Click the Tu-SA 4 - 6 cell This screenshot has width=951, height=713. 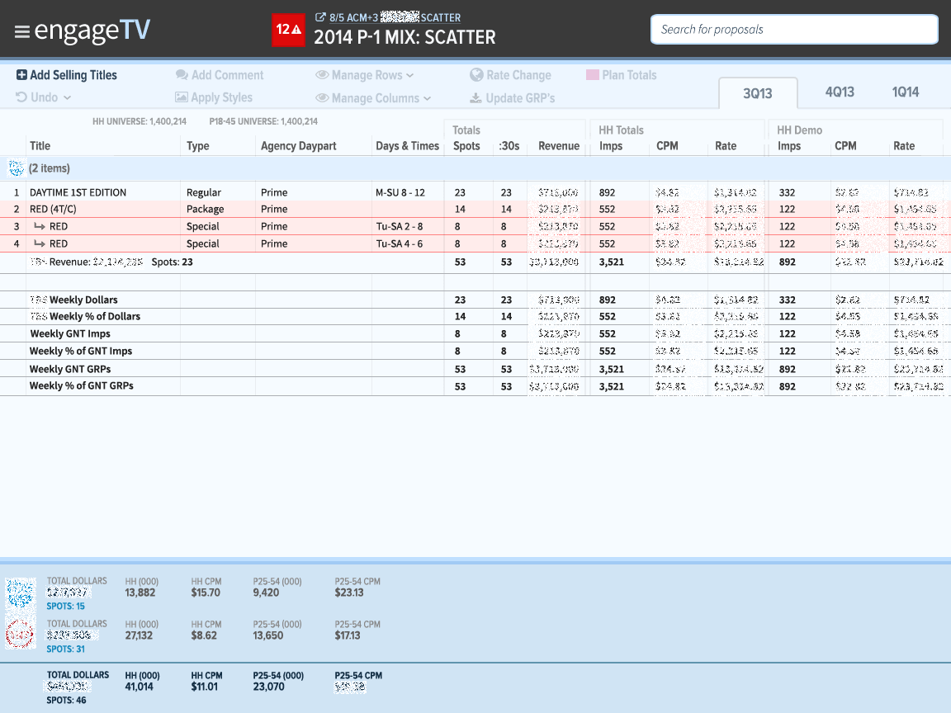399,243
